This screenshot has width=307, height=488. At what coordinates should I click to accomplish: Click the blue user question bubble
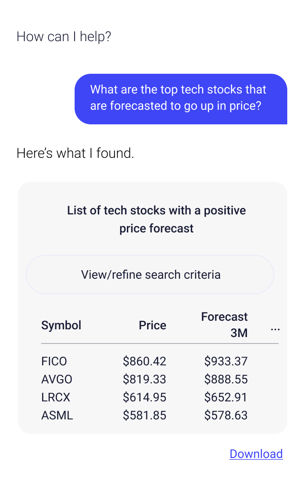coord(181,99)
